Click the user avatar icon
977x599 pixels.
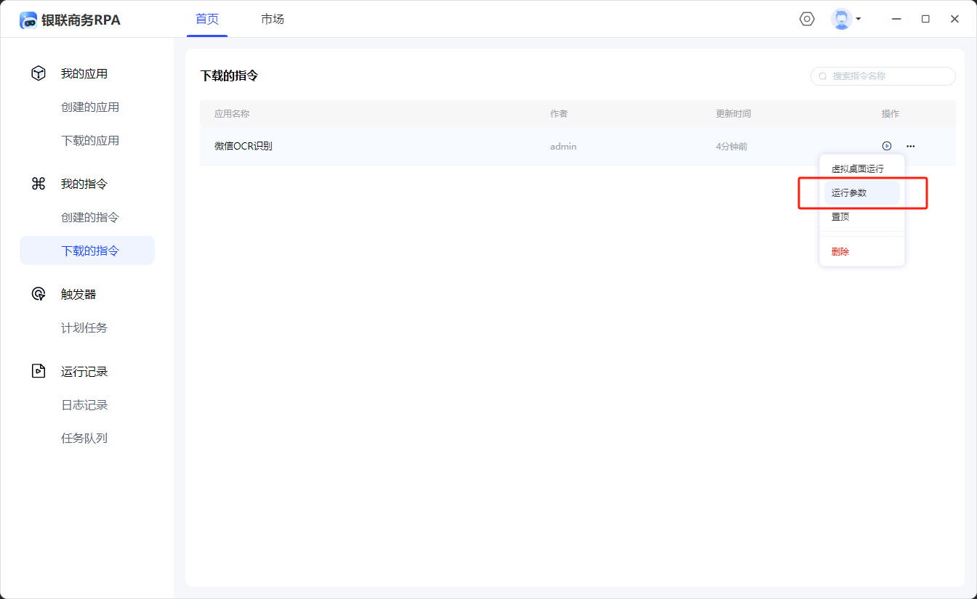pos(841,19)
